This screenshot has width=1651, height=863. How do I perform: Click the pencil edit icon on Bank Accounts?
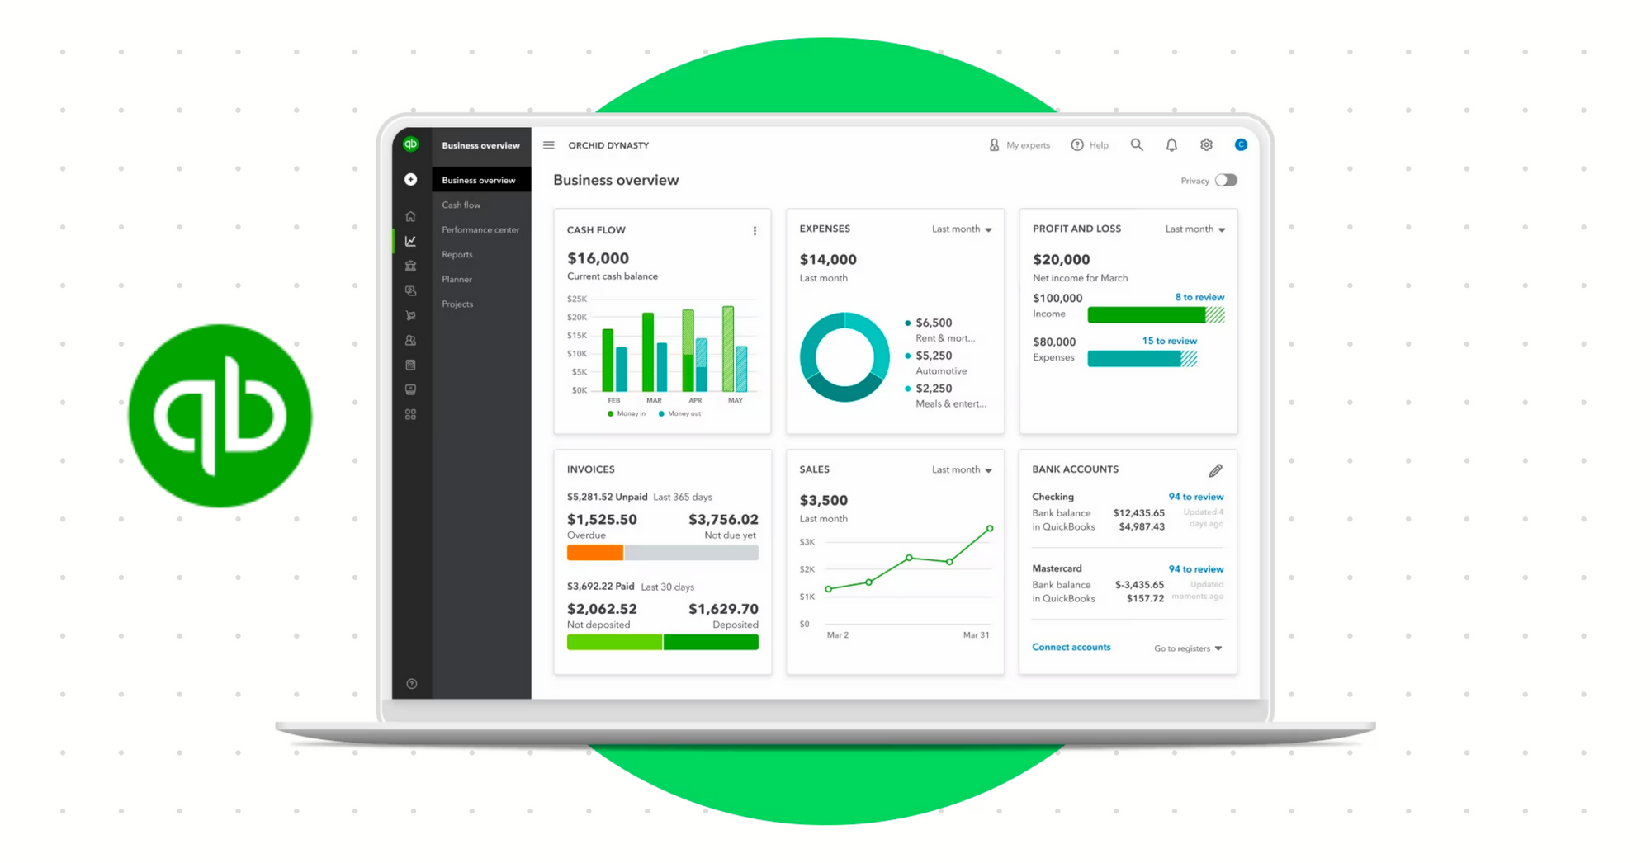click(1215, 470)
